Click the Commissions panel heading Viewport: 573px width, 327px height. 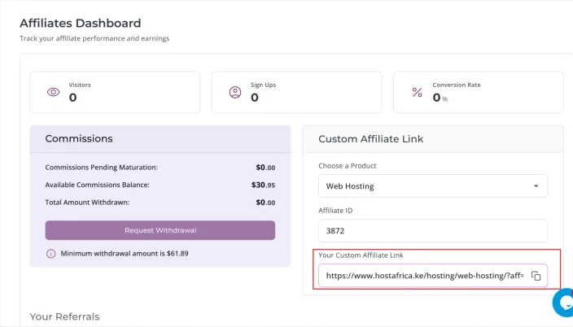click(79, 138)
